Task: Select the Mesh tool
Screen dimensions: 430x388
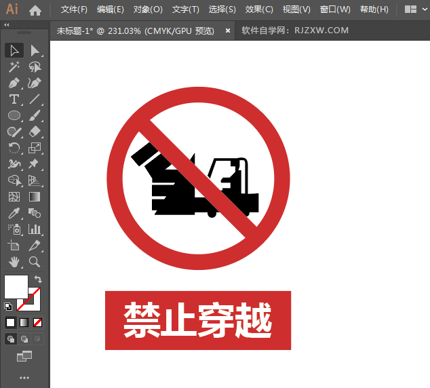Action: (x=14, y=197)
